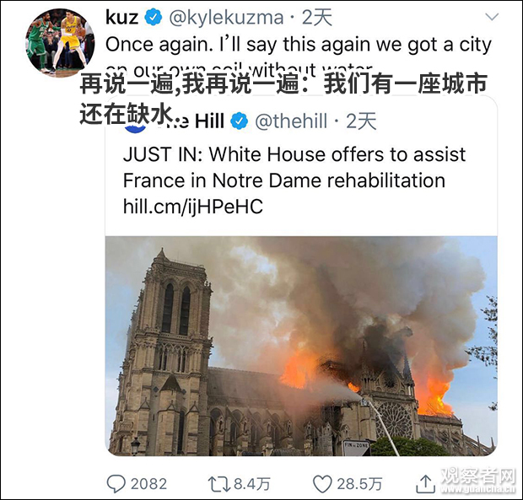Click the retweet arrows icon

pos(218,484)
